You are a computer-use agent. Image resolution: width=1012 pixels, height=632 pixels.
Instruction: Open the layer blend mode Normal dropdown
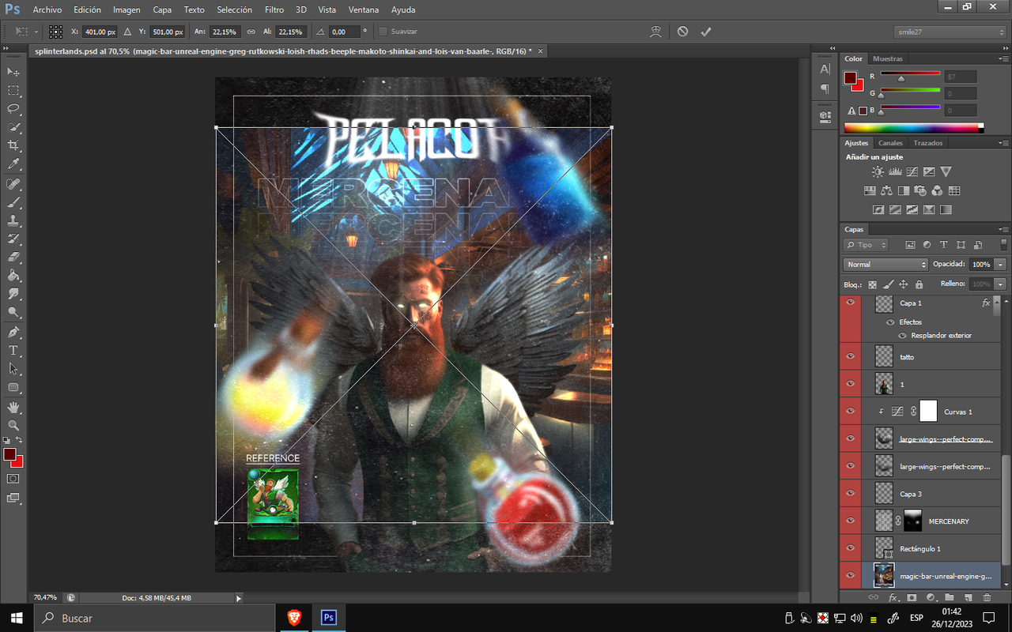tap(885, 265)
